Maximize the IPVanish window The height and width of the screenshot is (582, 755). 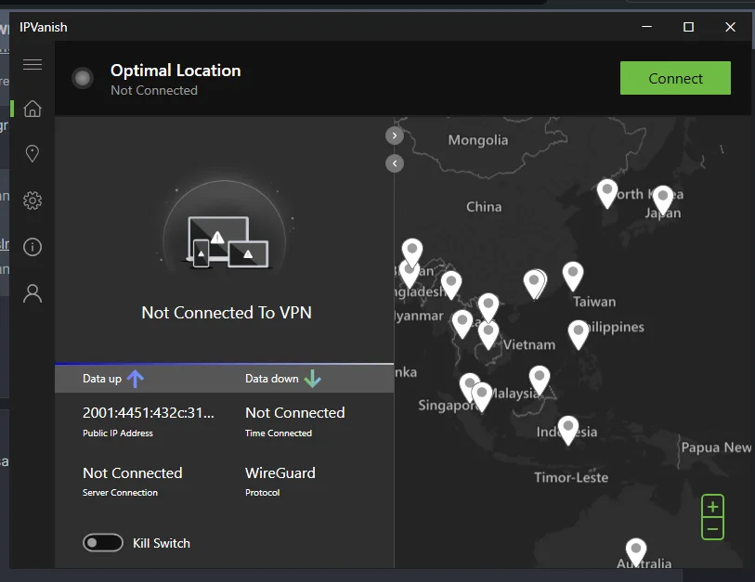(688, 27)
